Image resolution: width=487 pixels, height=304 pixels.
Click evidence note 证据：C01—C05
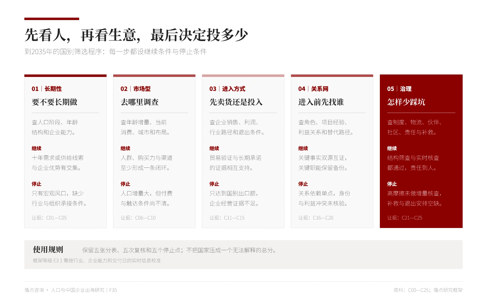point(49,218)
